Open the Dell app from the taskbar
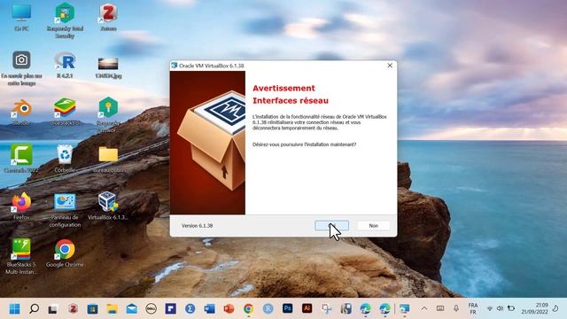This screenshot has height=319, width=567. (151, 308)
